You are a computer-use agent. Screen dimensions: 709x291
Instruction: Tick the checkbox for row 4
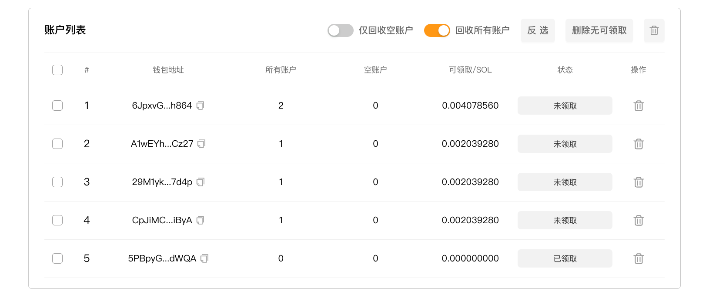(x=57, y=220)
